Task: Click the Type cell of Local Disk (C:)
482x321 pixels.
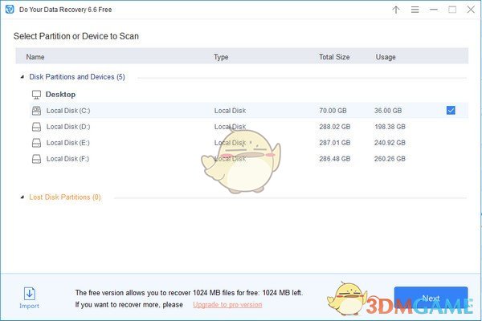Action: (230, 111)
